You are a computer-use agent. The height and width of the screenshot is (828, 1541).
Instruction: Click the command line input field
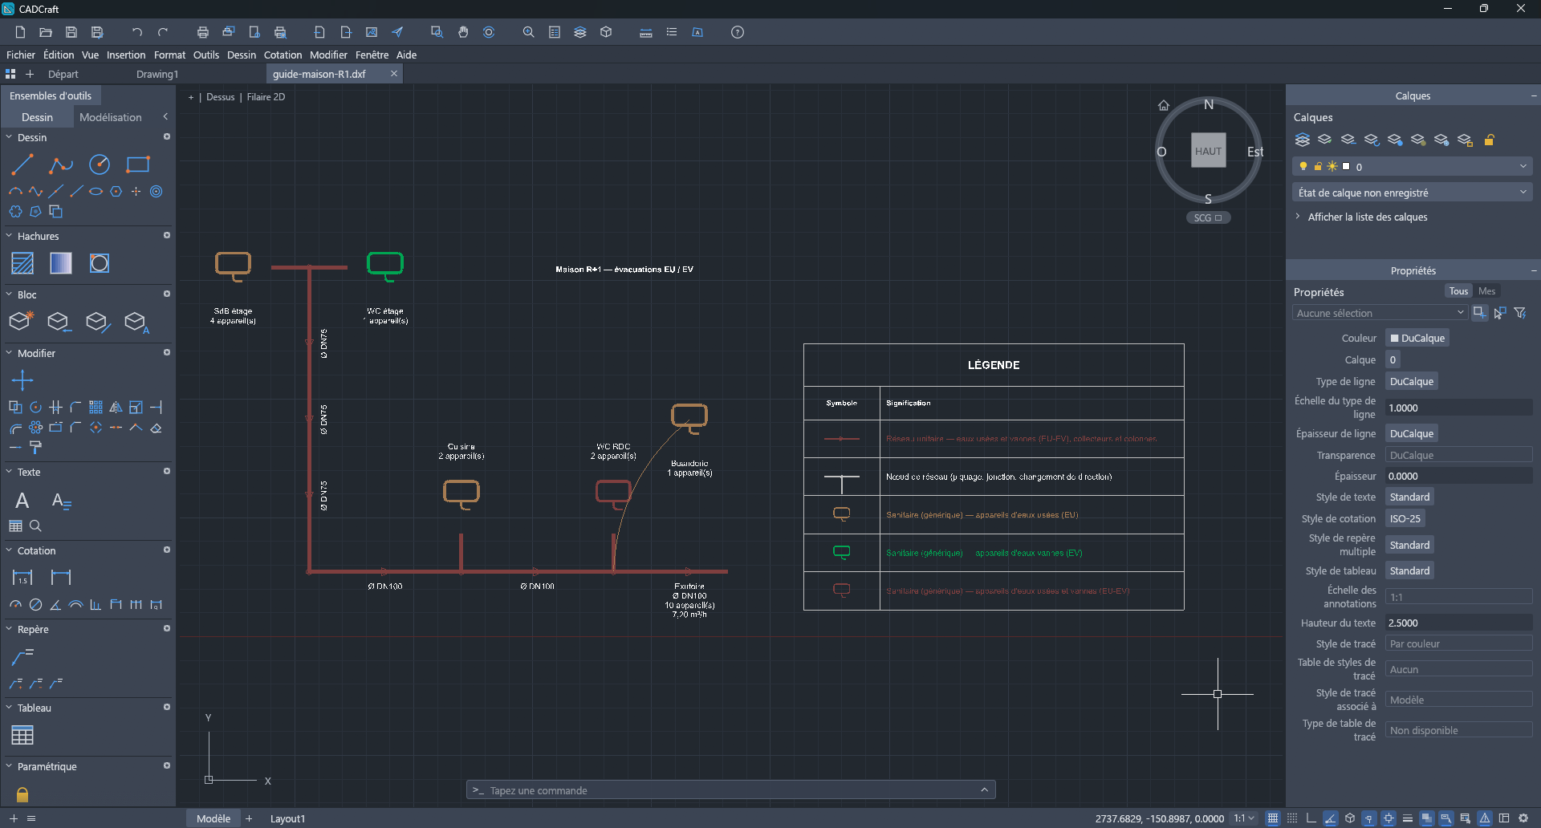(x=731, y=790)
